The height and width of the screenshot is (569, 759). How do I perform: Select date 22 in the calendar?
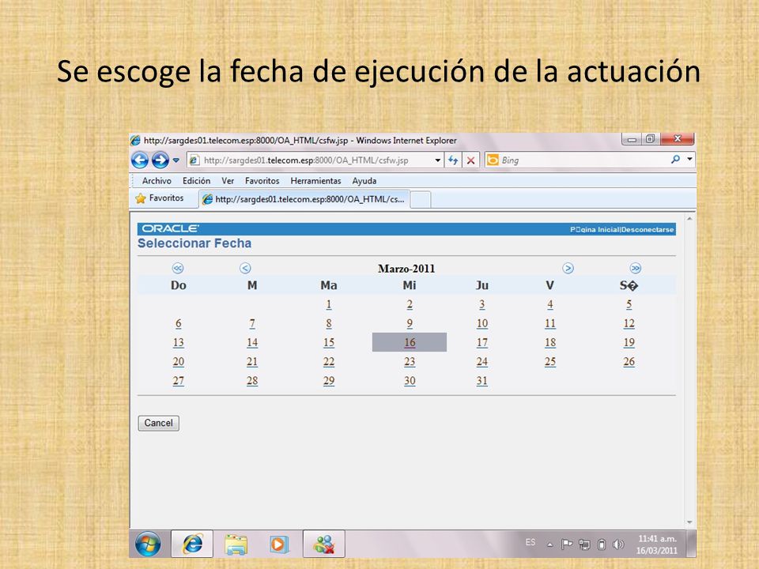click(329, 362)
